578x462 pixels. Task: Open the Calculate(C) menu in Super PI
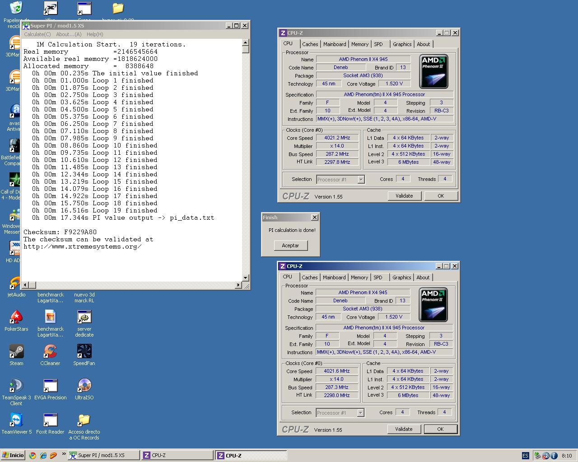pyautogui.click(x=37, y=34)
